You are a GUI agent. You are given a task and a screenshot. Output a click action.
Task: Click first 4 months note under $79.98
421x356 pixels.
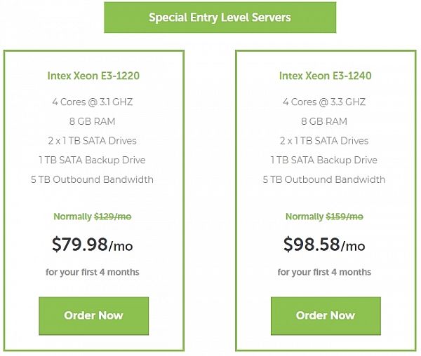(x=93, y=272)
